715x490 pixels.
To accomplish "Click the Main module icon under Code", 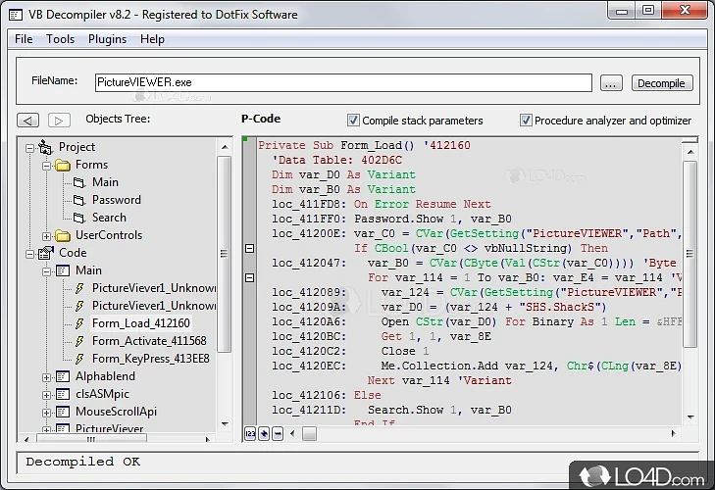I will pyautogui.click(x=63, y=270).
